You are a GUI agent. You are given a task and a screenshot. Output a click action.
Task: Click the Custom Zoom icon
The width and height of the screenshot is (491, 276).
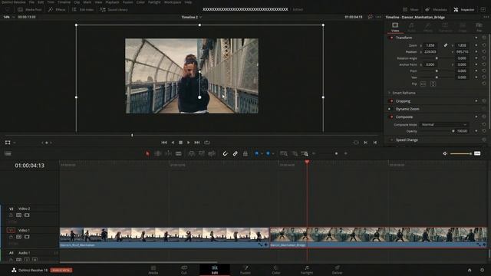pyautogui.click(x=305, y=153)
